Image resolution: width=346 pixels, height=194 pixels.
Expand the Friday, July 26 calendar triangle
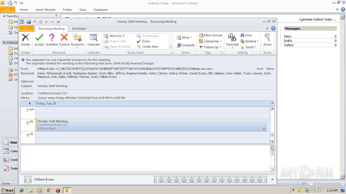[30, 103]
